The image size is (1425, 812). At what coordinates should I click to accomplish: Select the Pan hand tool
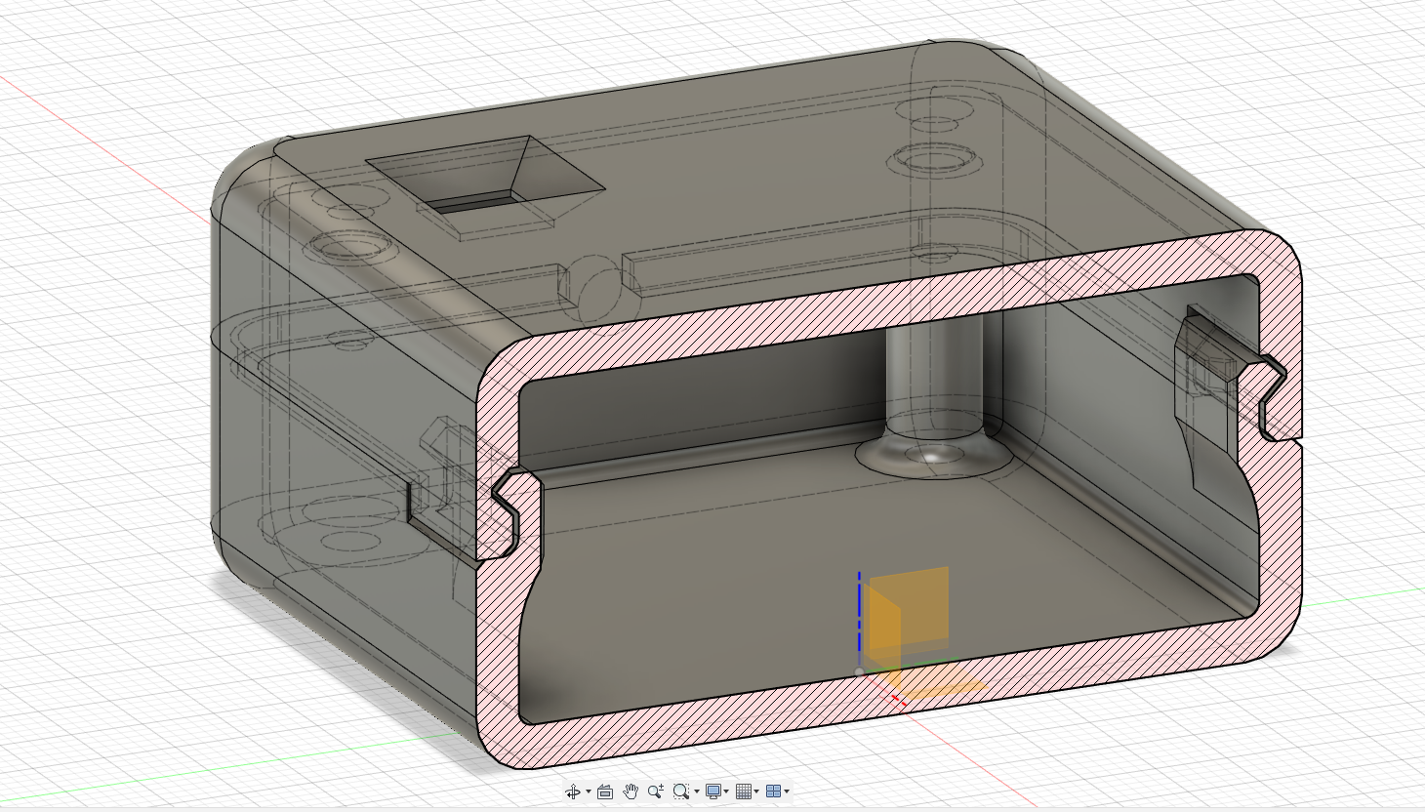coord(631,792)
